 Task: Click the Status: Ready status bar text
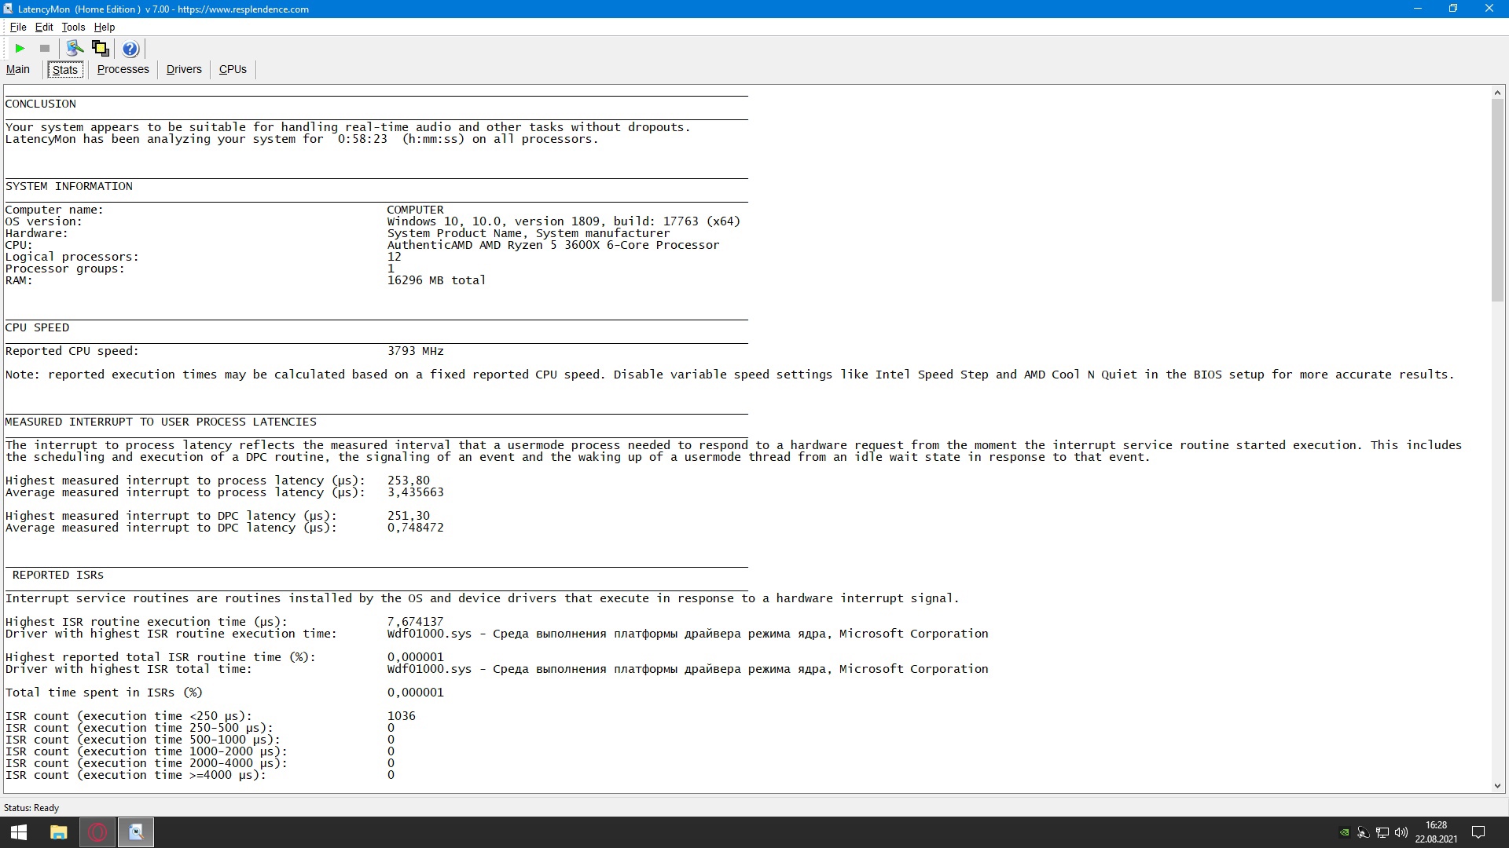click(31, 808)
